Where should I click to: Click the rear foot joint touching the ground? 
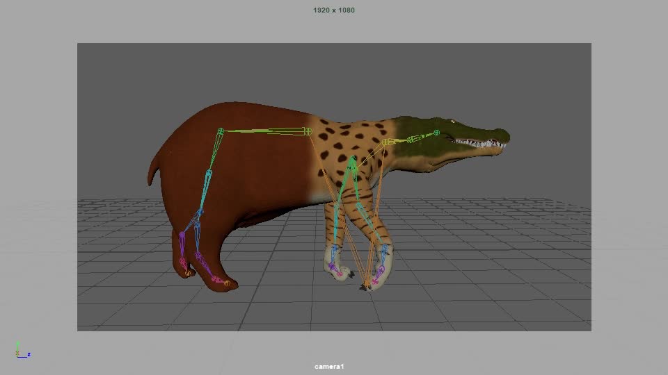187,274
